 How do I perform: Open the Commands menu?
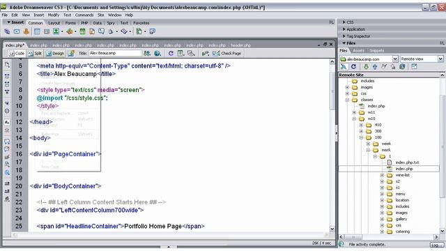pos(84,15)
